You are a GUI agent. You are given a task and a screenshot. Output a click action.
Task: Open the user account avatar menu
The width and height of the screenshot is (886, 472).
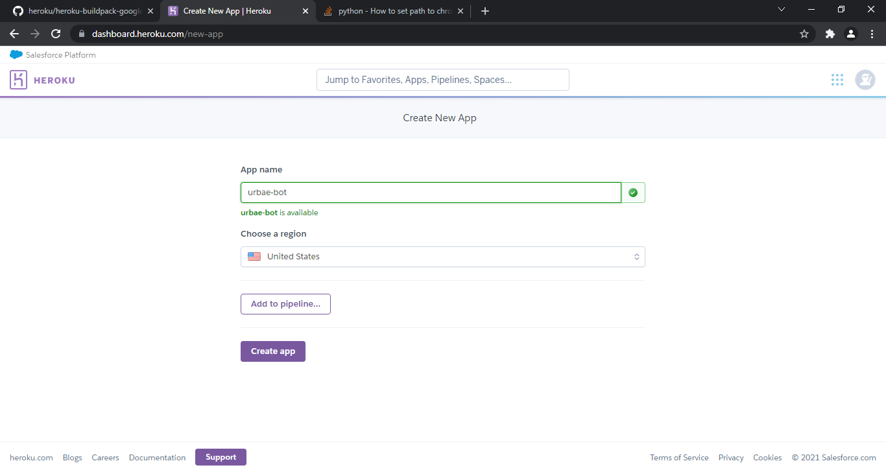click(x=865, y=80)
